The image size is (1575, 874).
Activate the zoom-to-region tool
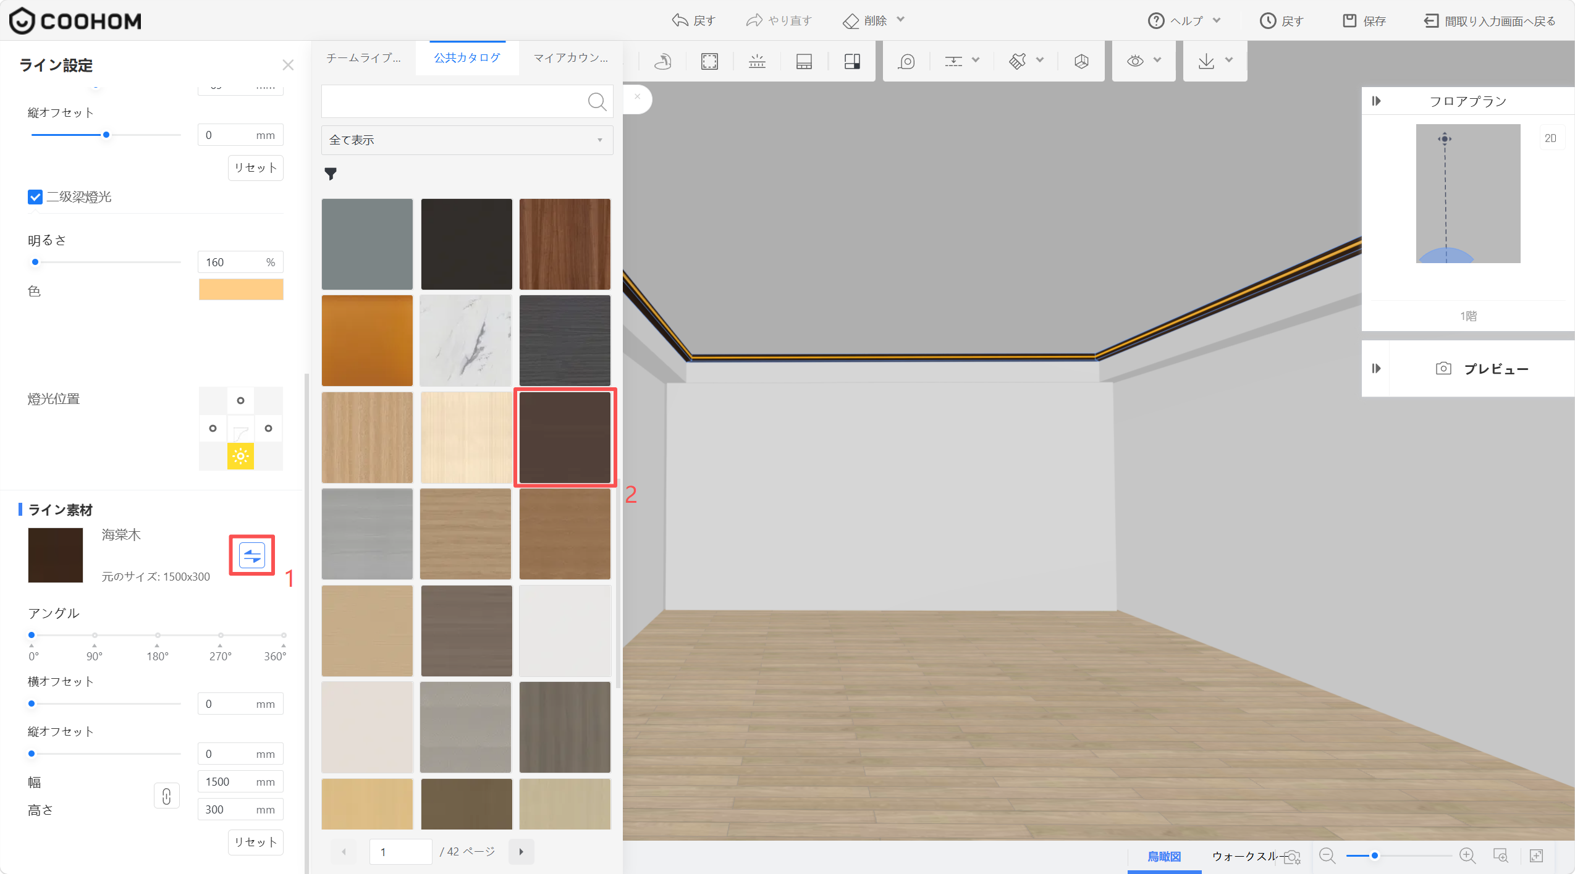pyautogui.click(x=1501, y=856)
